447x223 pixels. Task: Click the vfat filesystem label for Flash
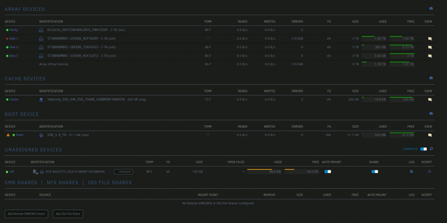[x=328, y=135]
